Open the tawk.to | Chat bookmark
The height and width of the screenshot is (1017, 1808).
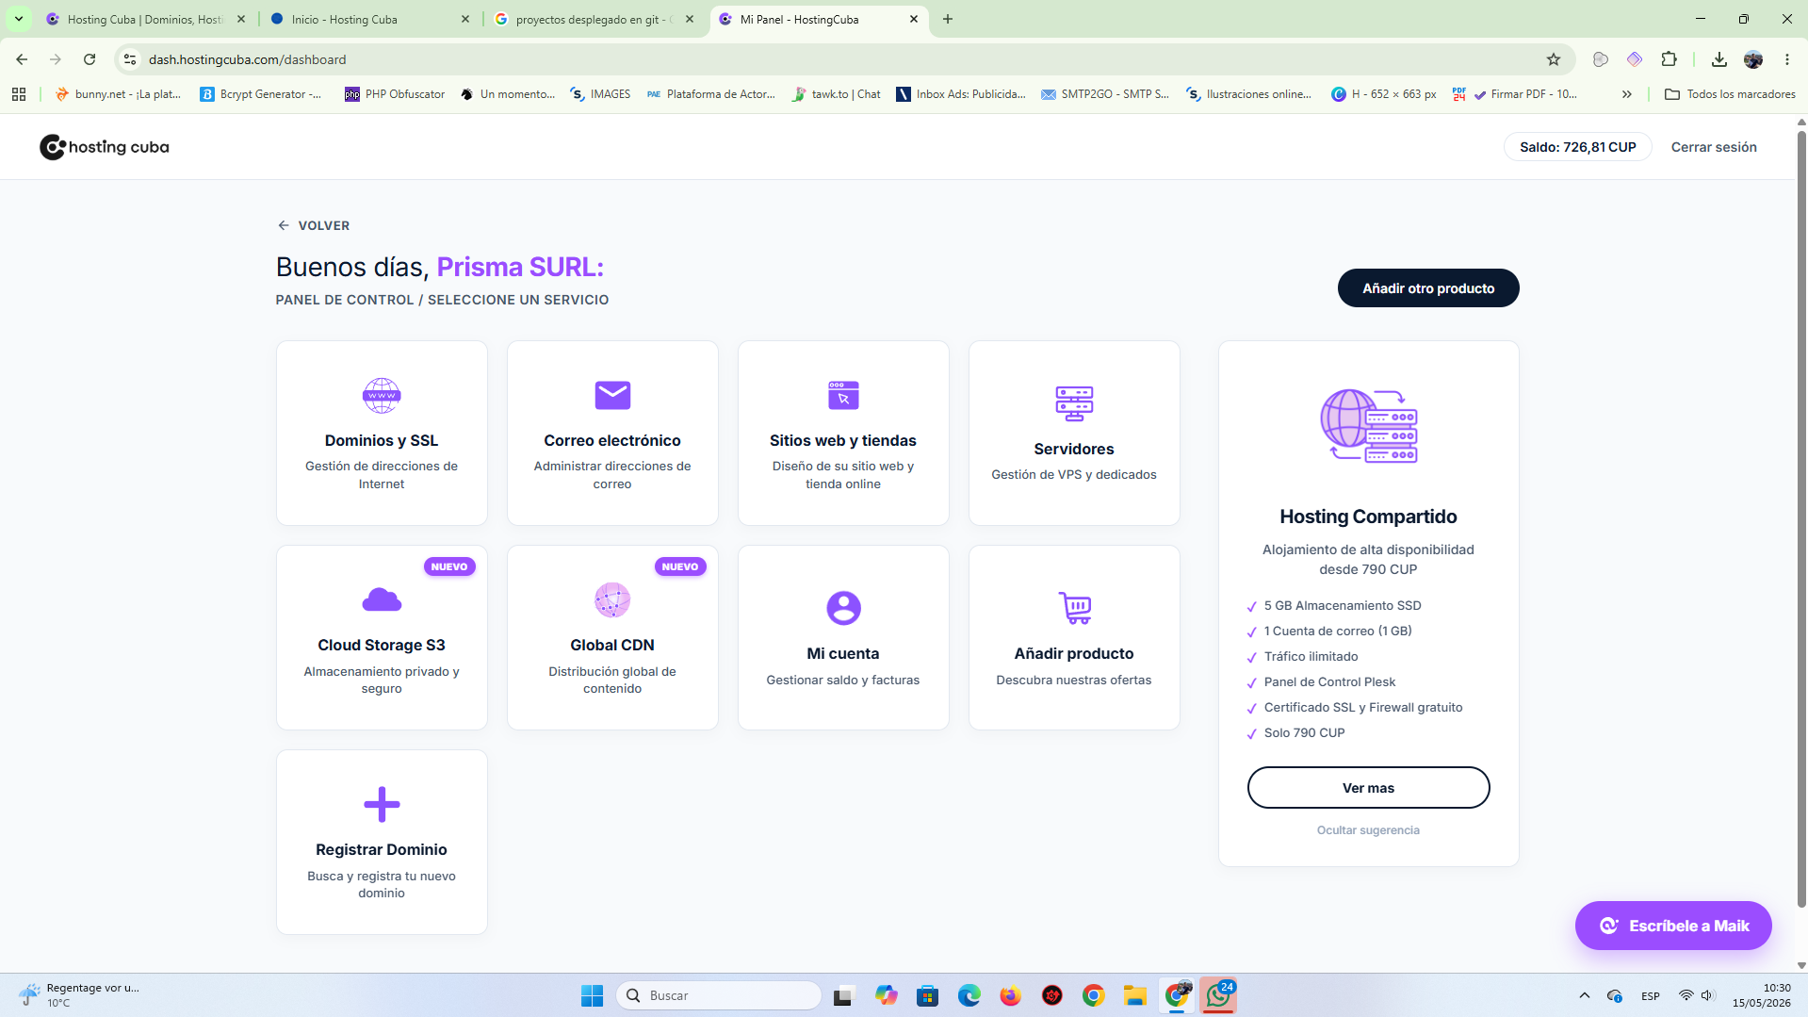(837, 94)
